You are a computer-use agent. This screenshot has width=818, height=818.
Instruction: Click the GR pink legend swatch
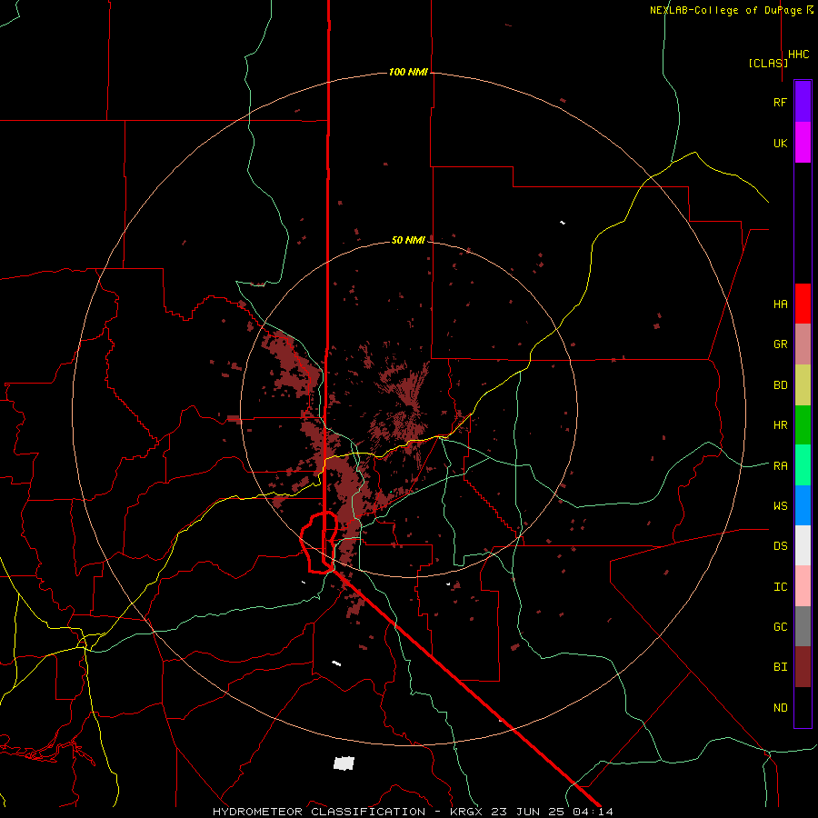point(803,344)
